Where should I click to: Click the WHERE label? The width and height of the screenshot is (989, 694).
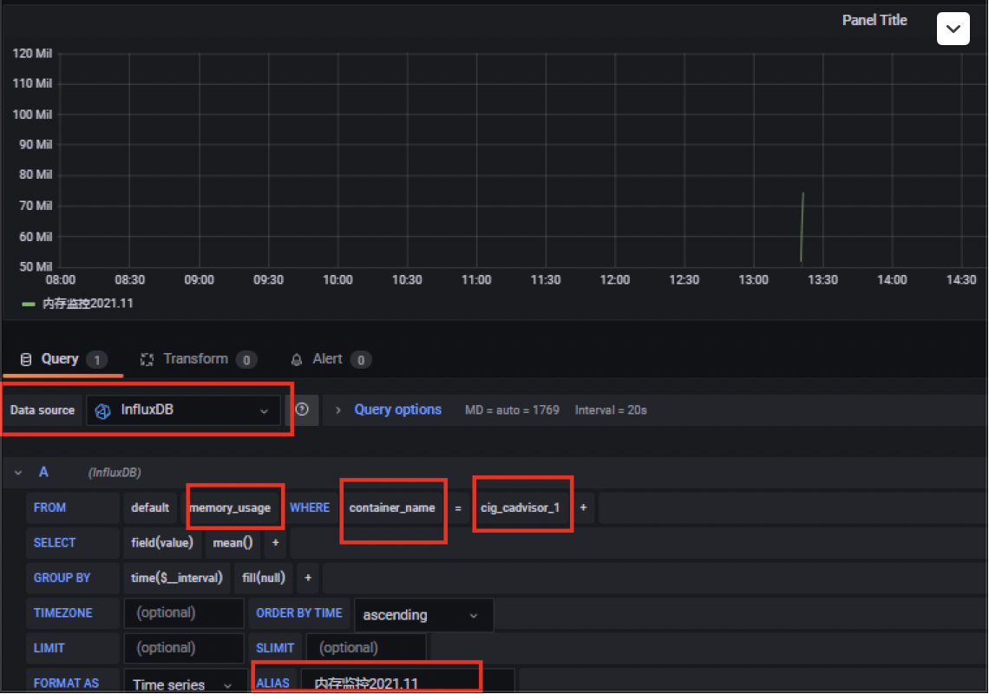[x=310, y=507]
